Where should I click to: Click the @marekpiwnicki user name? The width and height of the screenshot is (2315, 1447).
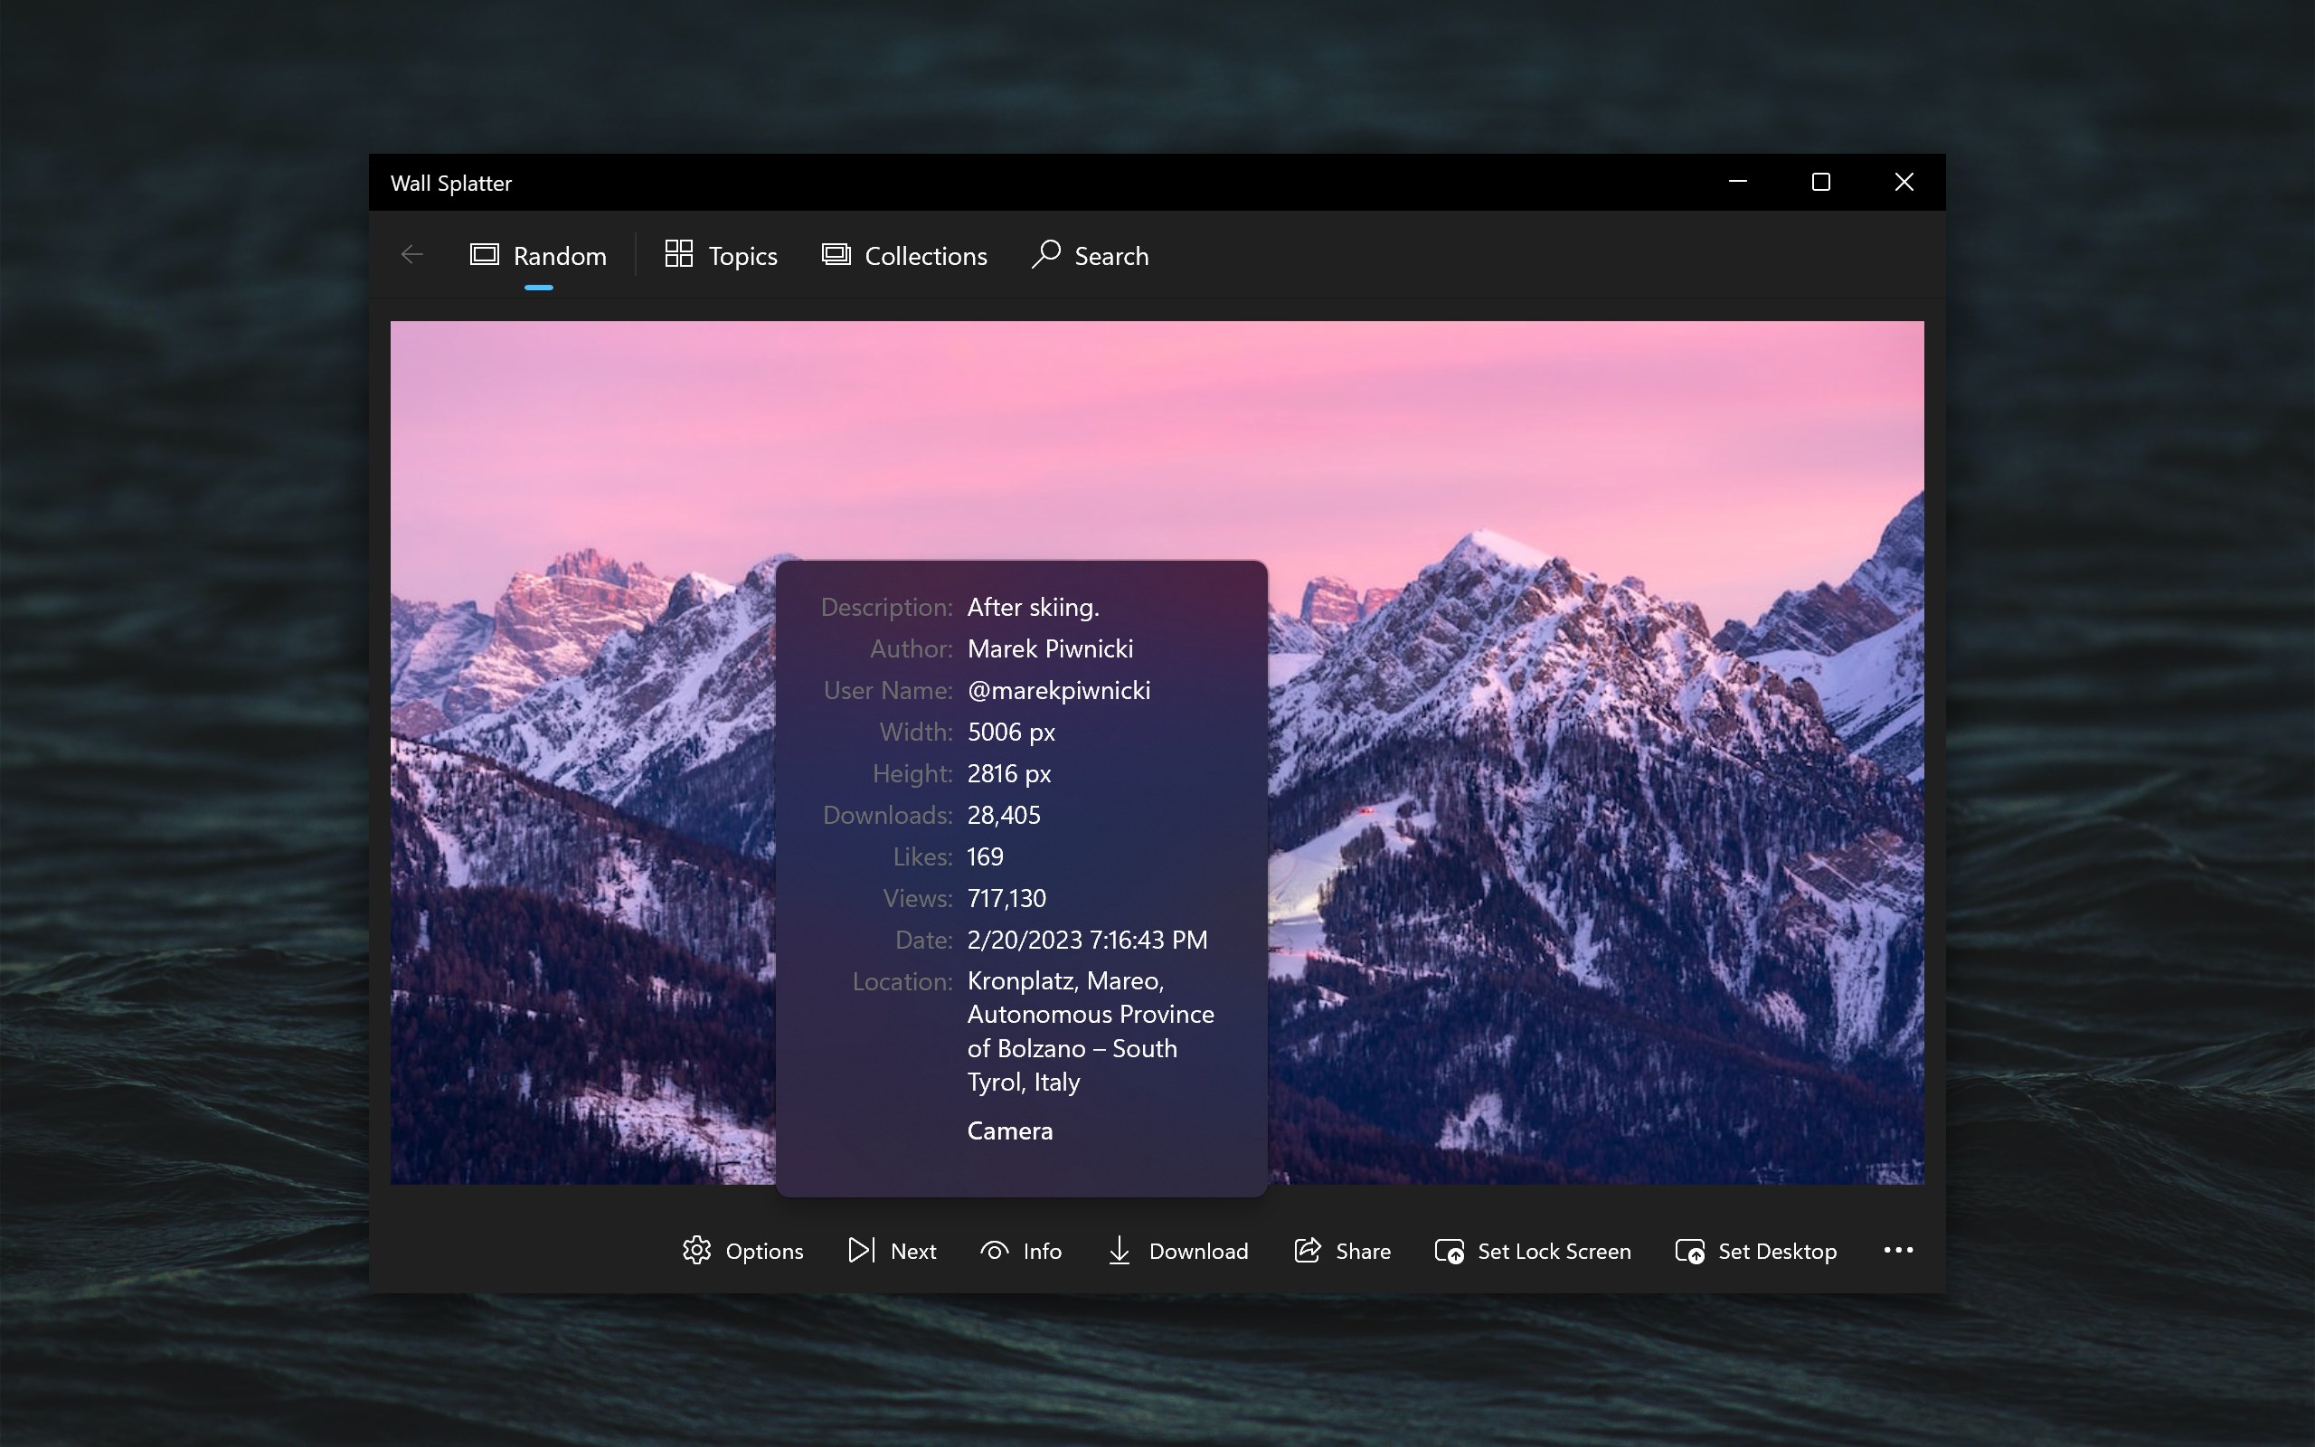(x=1058, y=690)
